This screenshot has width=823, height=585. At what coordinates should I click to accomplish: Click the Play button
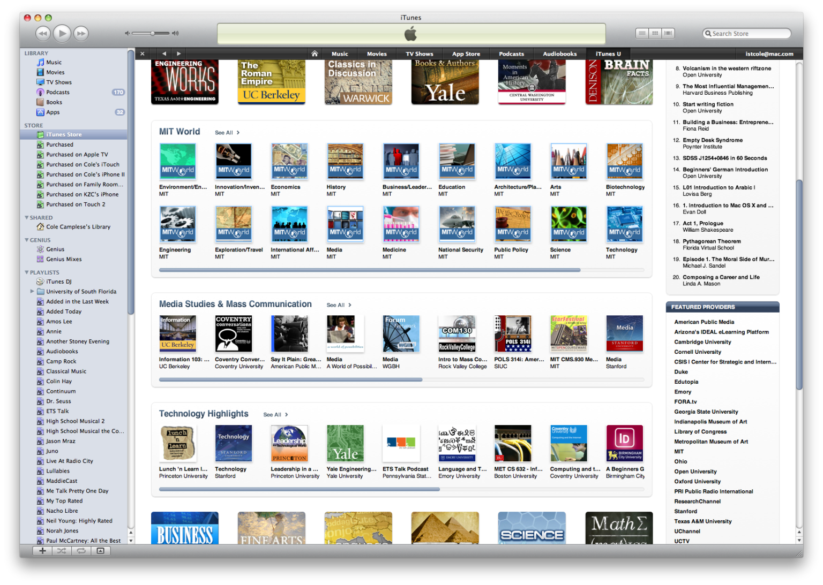click(x=62, y=34)
